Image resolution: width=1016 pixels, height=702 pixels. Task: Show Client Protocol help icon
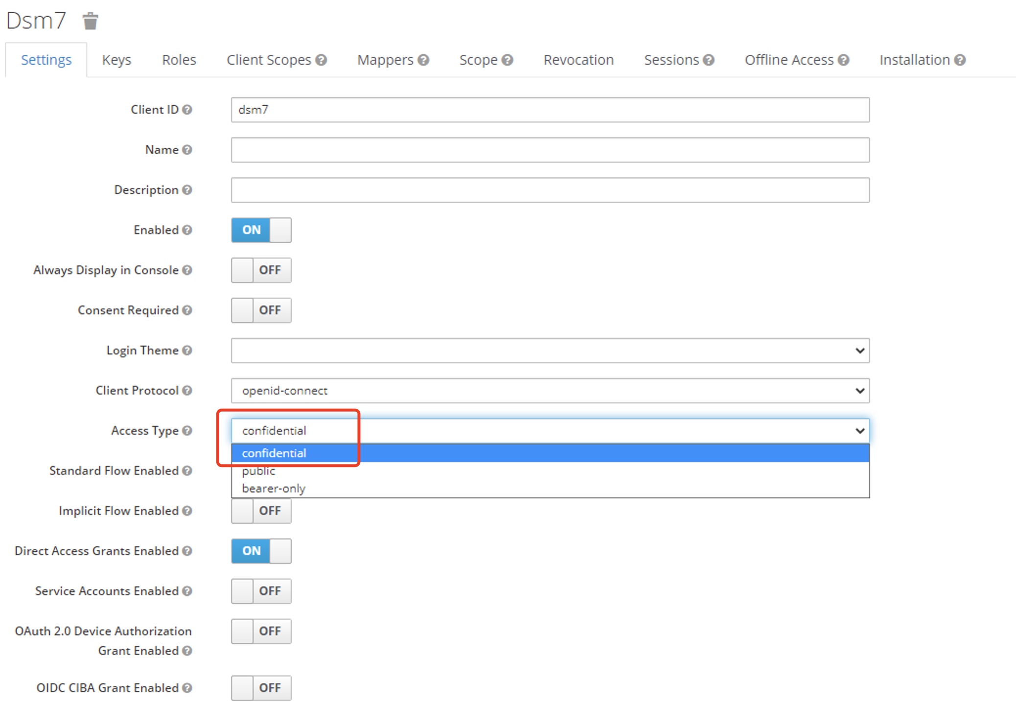point(187,391)
